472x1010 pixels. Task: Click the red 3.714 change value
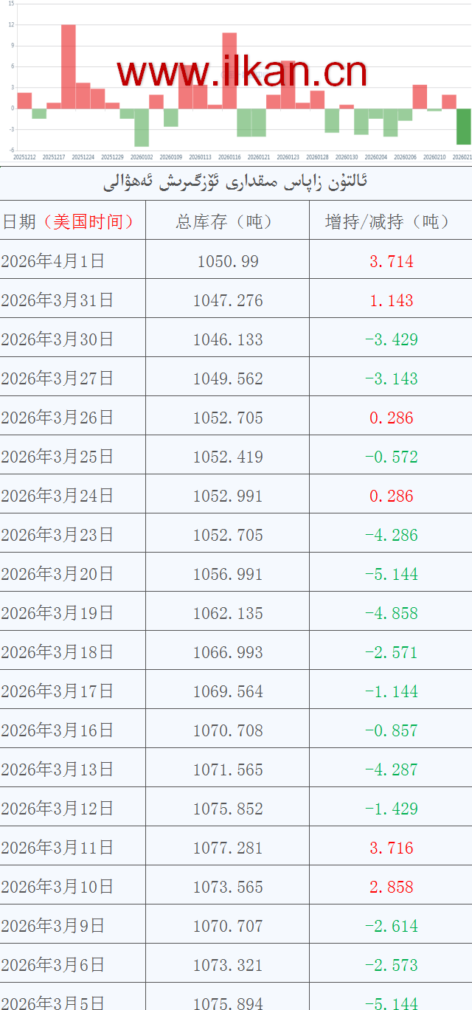pyautogui.click(x=391, y=260)
